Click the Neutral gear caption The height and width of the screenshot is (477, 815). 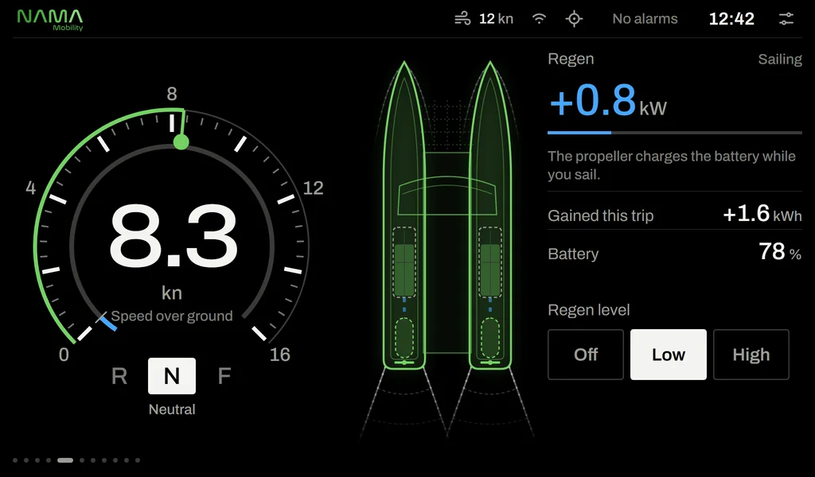coord(172,409)
